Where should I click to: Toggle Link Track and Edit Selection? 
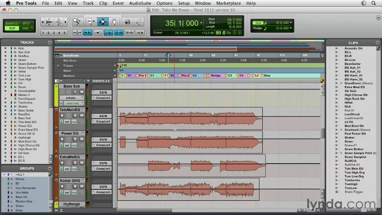129,32
